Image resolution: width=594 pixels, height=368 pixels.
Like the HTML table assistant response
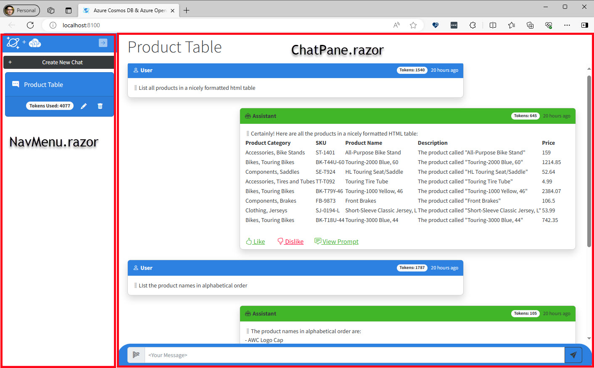[x=256, y=241]
